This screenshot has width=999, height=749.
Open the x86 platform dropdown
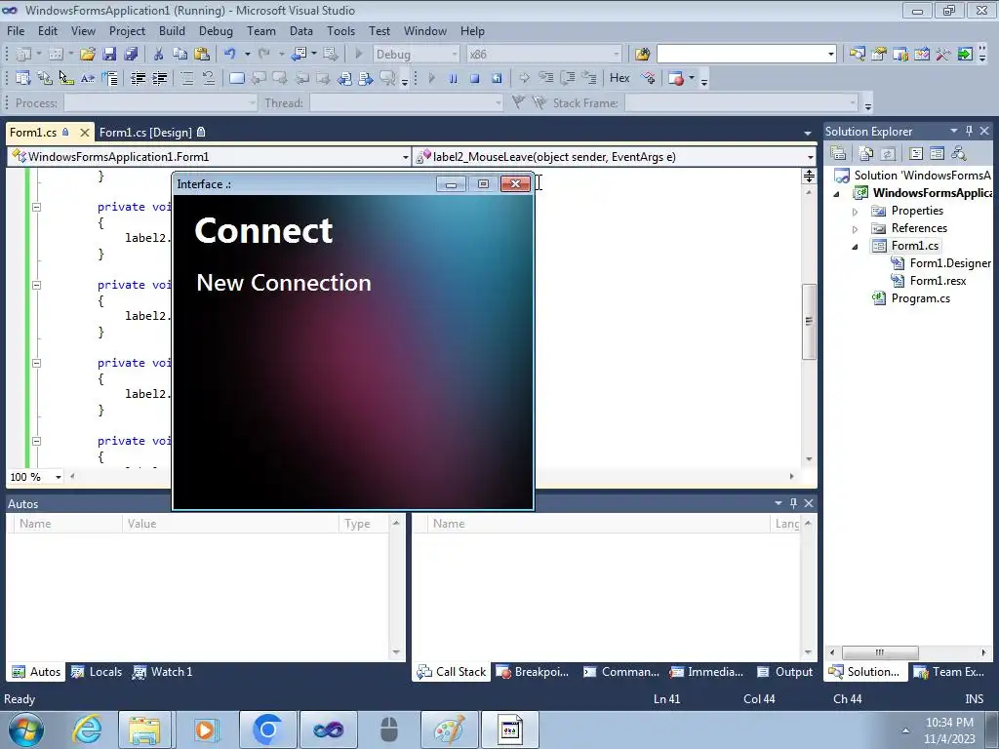point(617,55)
